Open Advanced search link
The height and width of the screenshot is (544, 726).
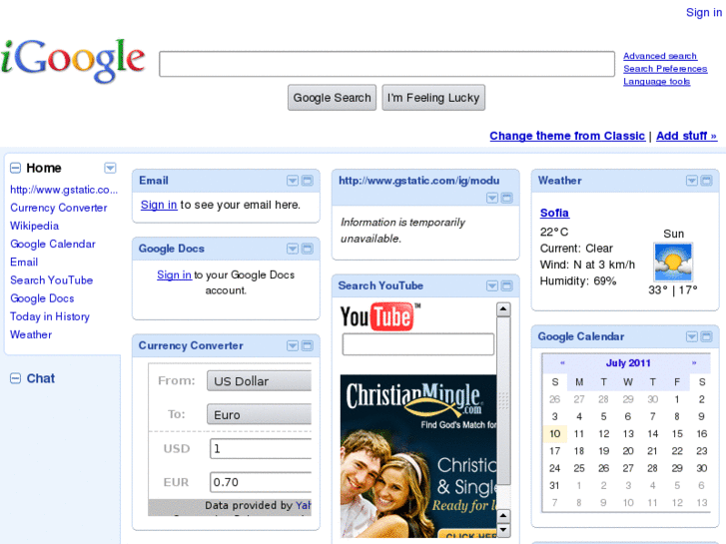coord(660,56)
